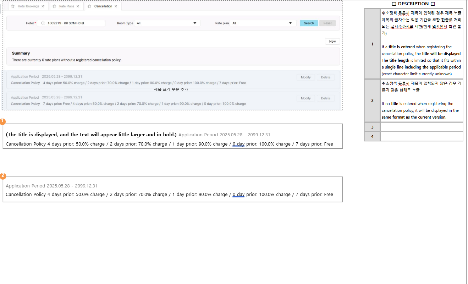This screenshot has height=284, width=468.
Task: Click the Reset button
Action: (327, 23)
